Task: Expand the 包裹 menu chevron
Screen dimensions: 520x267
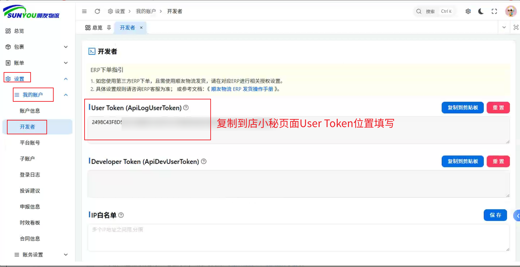Action: pyautogui.click(x=66, y=47)
